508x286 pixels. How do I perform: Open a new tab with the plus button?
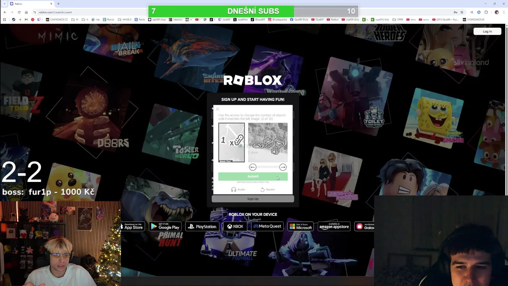[58, 4]
